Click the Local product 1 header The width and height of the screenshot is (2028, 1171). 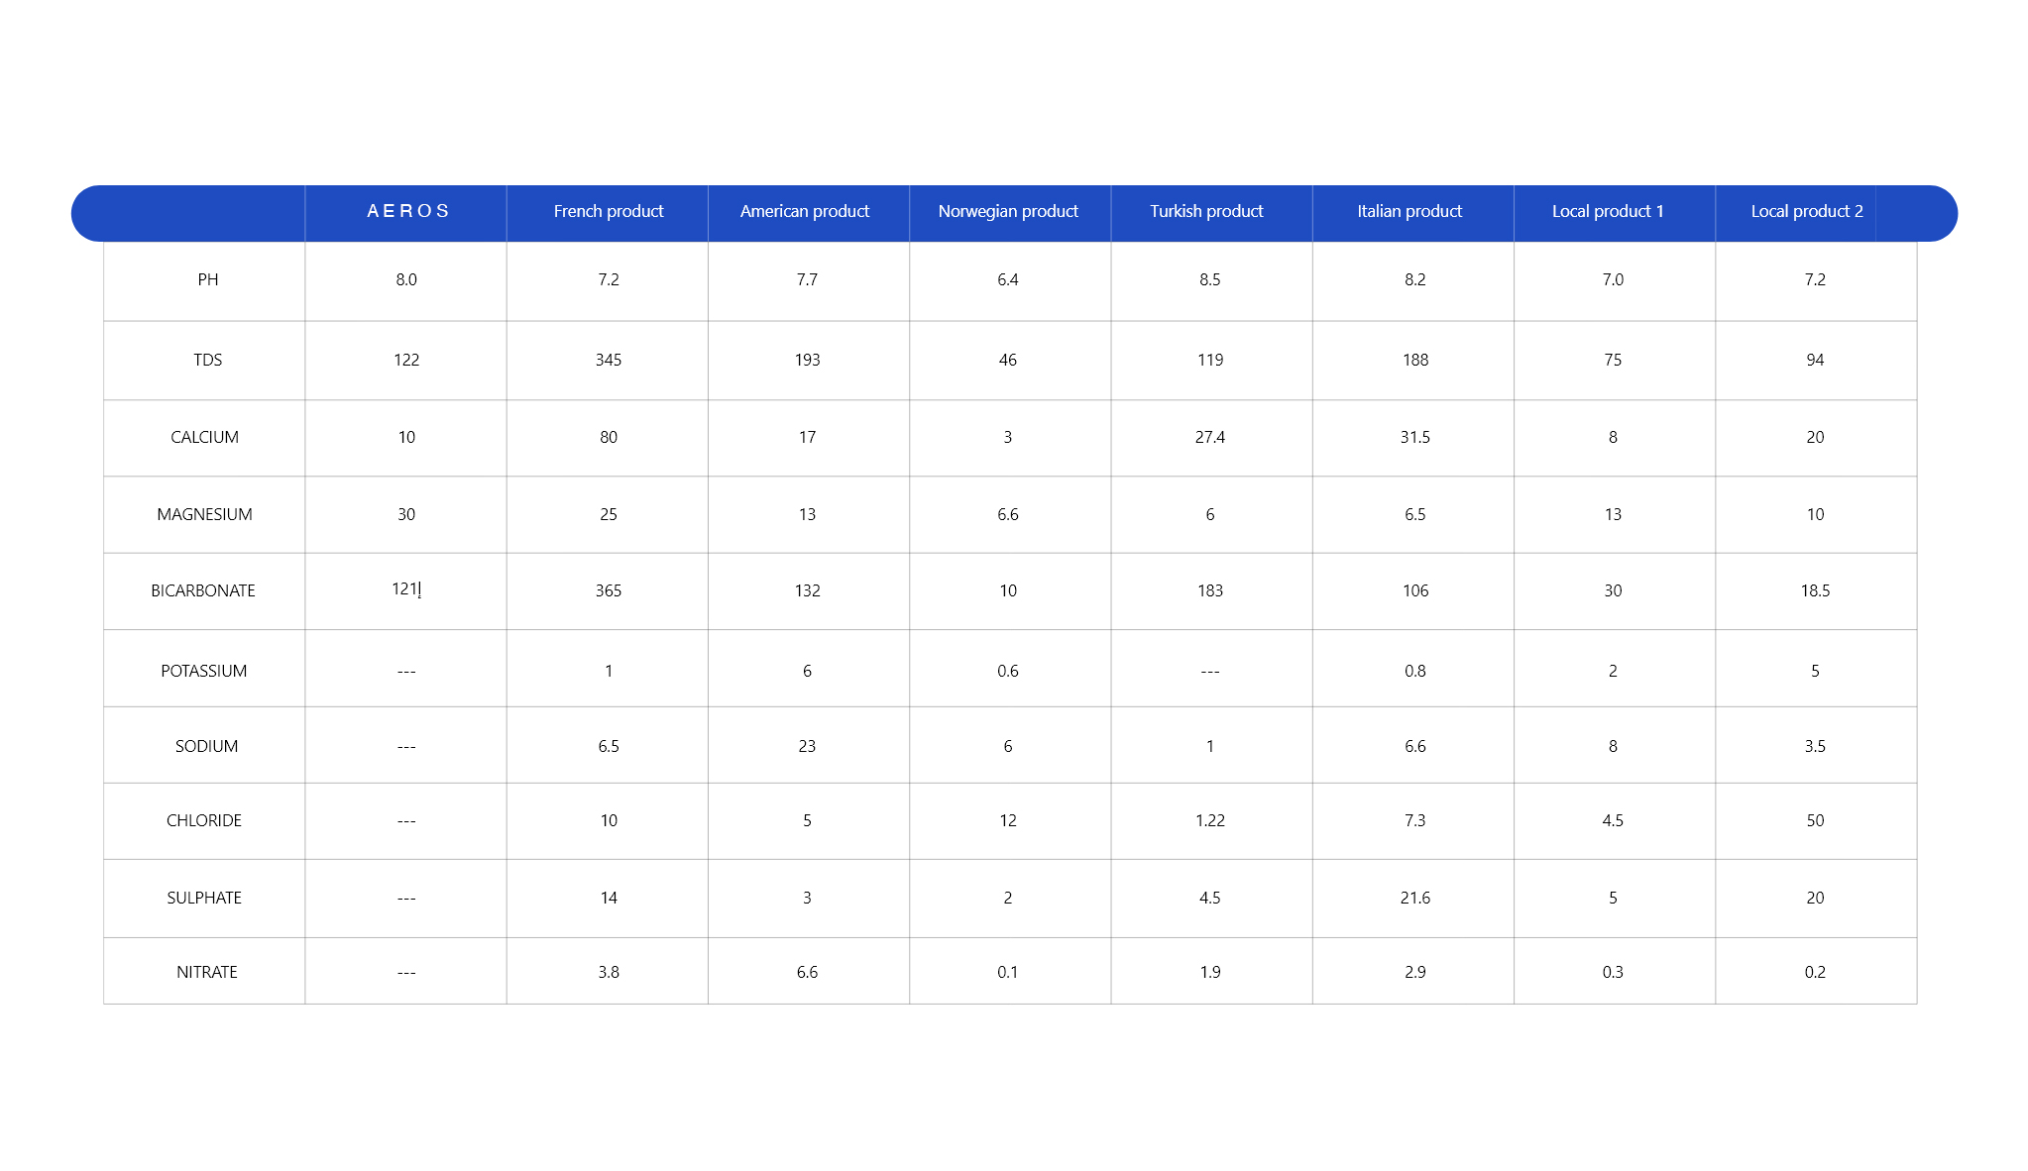pyautogui.click(x=1607, y=211)
